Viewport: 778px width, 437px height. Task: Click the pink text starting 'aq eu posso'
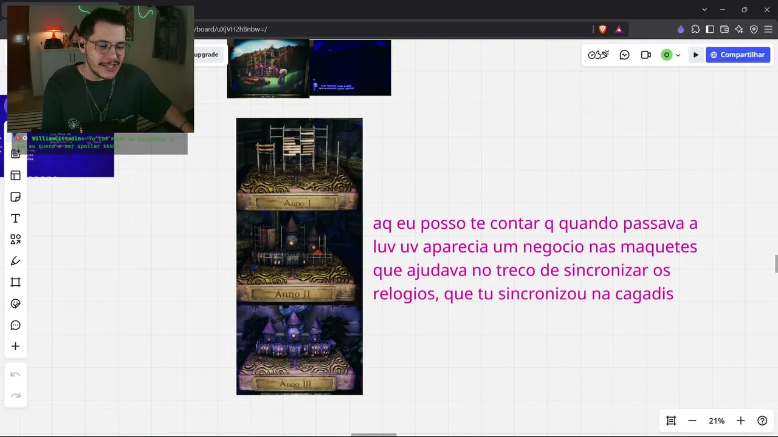535,259
